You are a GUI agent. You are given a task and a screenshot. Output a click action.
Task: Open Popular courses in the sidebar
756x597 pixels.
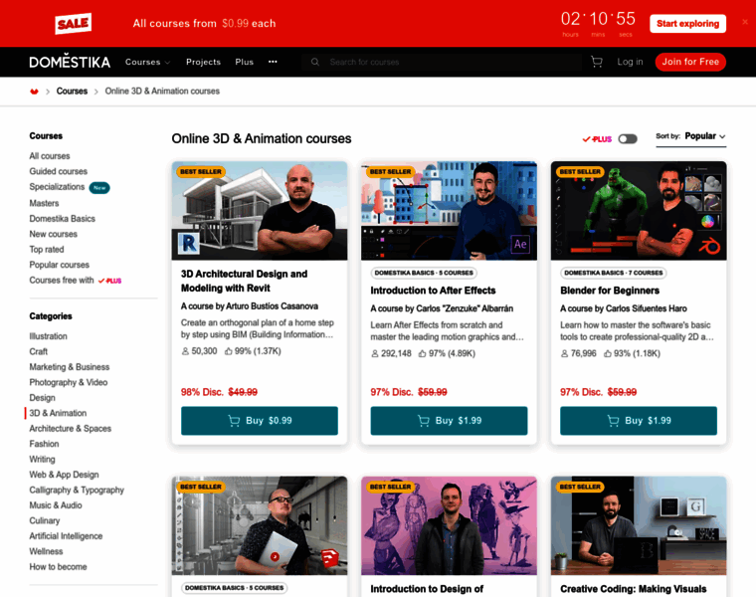59,266
